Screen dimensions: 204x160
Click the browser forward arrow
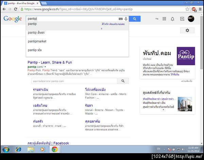10,9
